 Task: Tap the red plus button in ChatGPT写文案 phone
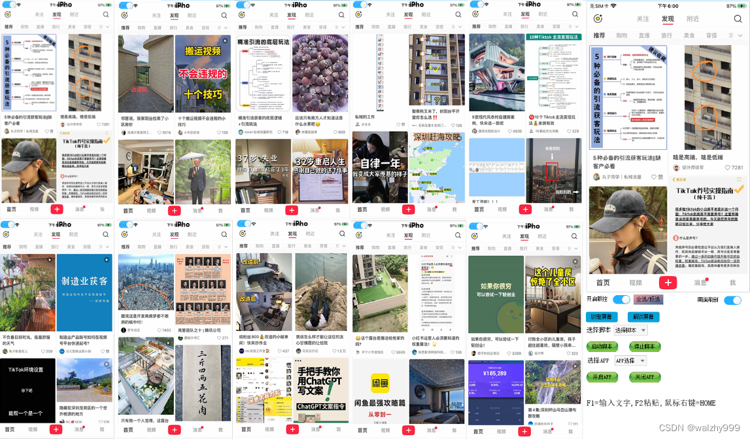[x=293, y=429]
